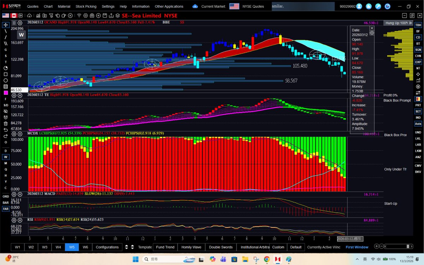The width and height of the screenshot is (424, 265).
Task: Click the BAR button in left sidebar
Action: coord(6,202)
